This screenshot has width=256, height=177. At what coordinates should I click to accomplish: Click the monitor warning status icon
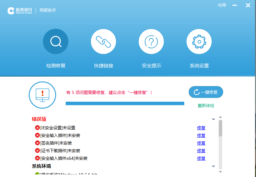click(x=42, y=95)
